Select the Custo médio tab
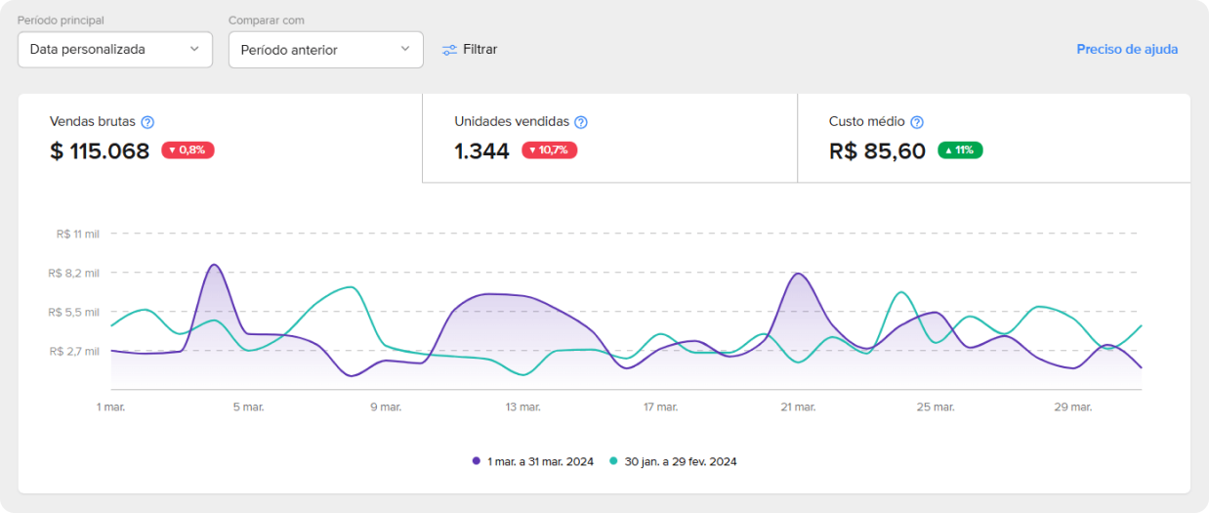The height and width of the screenshot is (513, 1209). 993,138
